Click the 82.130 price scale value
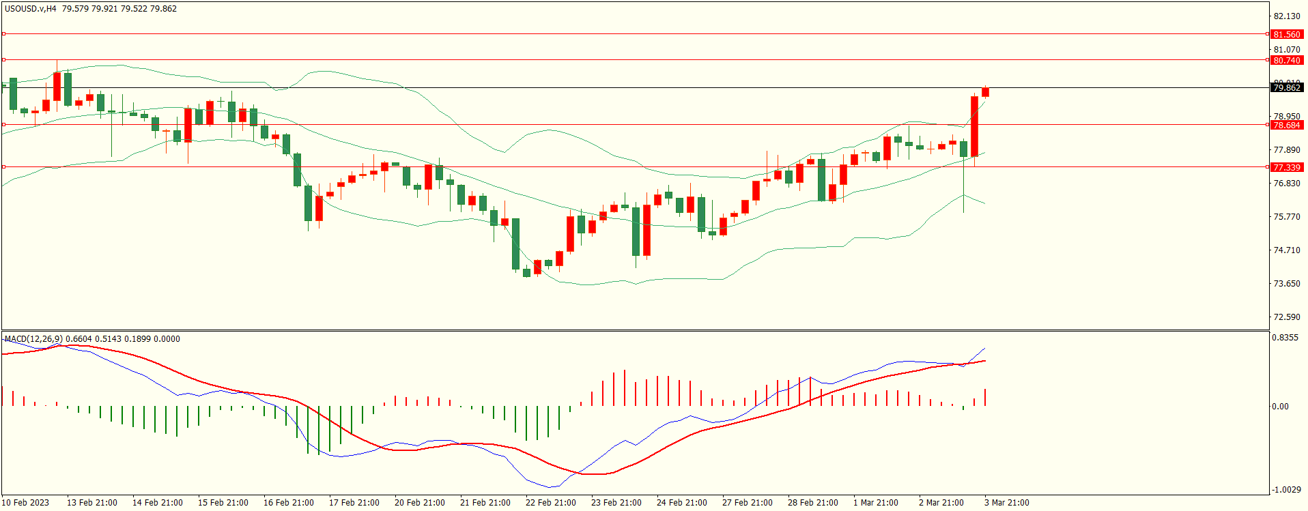Screen dimensions: 1308x511 1286,16
